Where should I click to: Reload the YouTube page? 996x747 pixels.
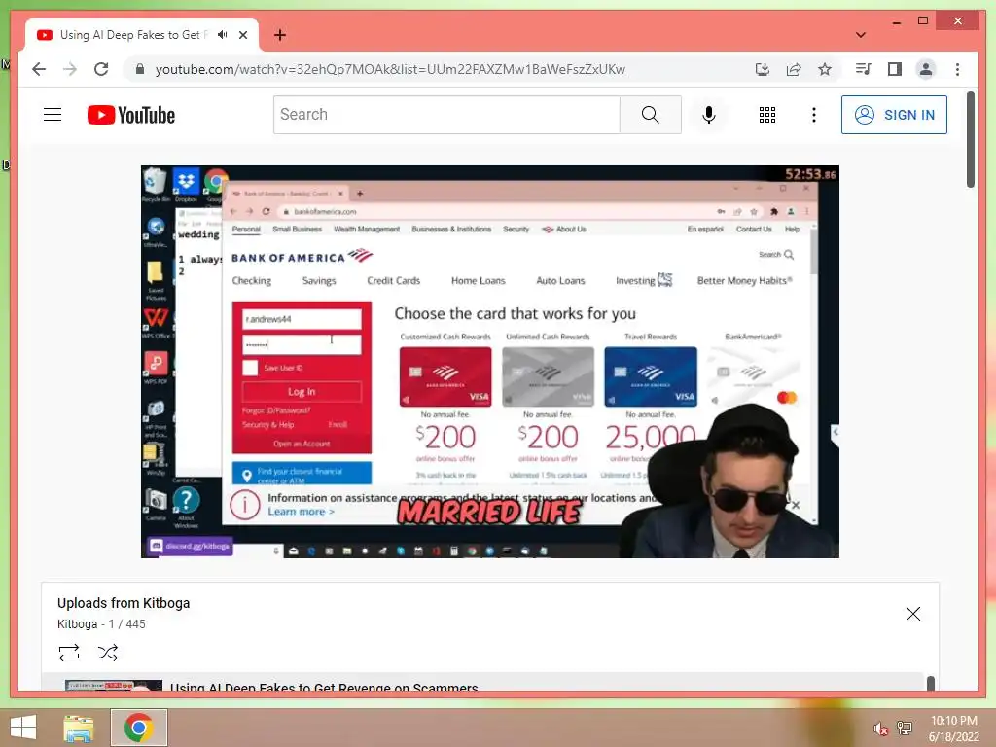pos(101,69)
